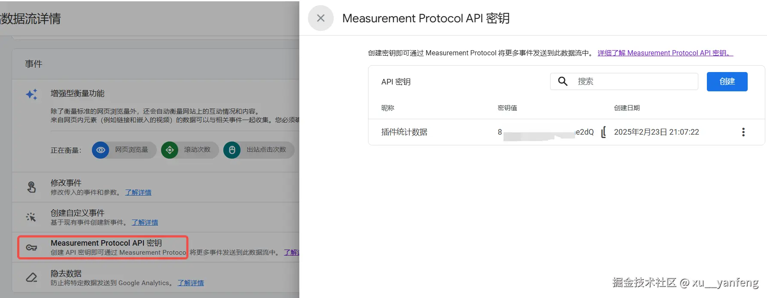Copy the key value ending in e2dQ

click(604, 132)
